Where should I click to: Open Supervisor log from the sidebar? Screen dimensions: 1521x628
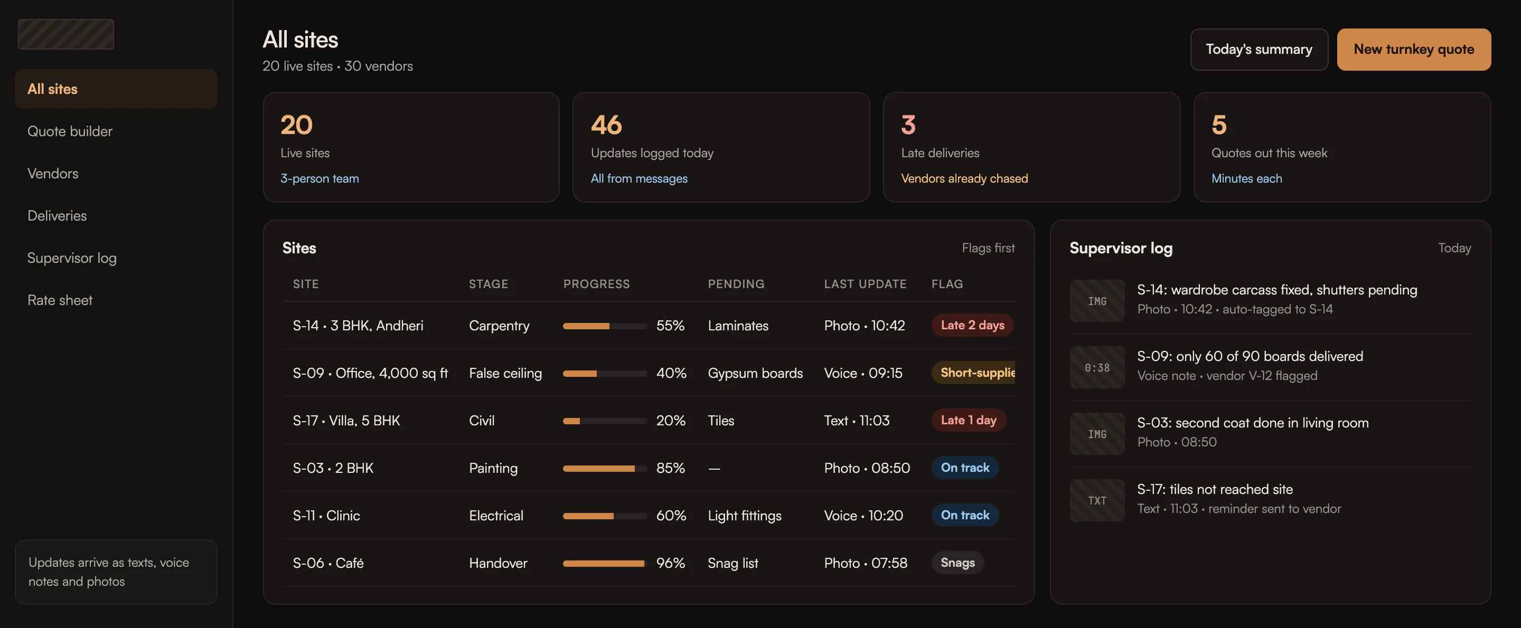[116, 258]
